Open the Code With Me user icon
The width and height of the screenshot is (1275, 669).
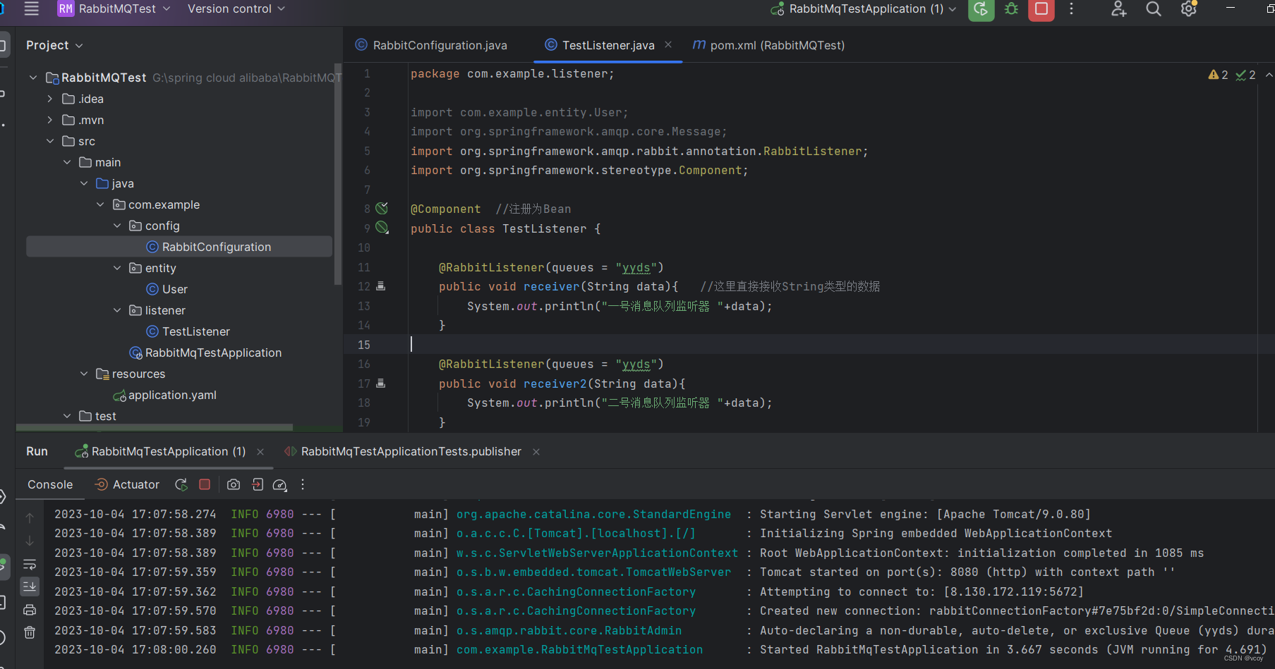tap(1118, 8)
